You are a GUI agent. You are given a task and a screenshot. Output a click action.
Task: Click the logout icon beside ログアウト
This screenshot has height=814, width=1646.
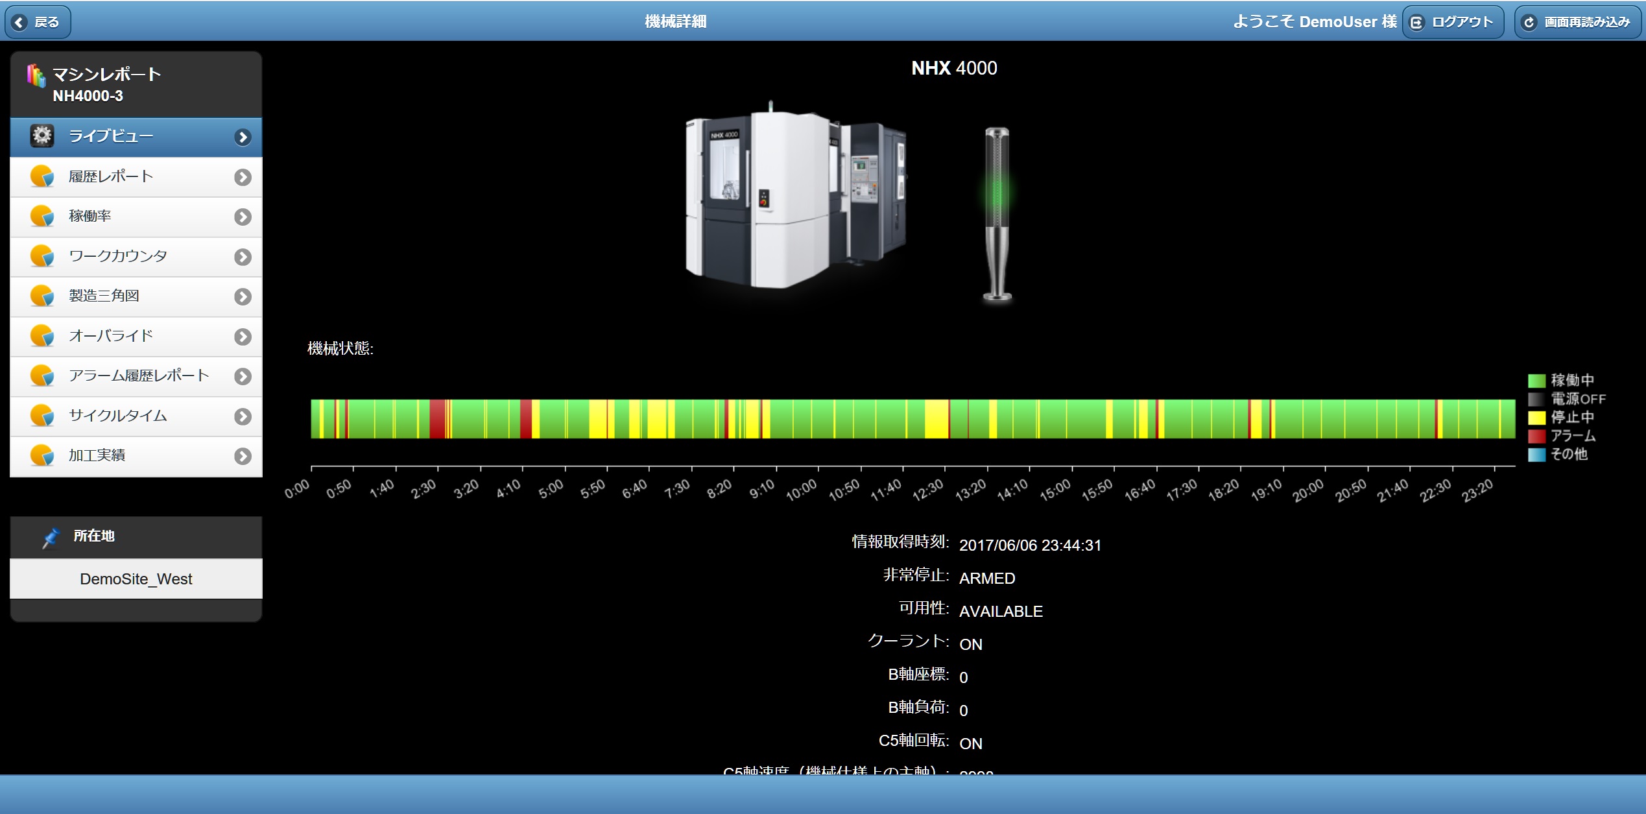point(1416,23)
